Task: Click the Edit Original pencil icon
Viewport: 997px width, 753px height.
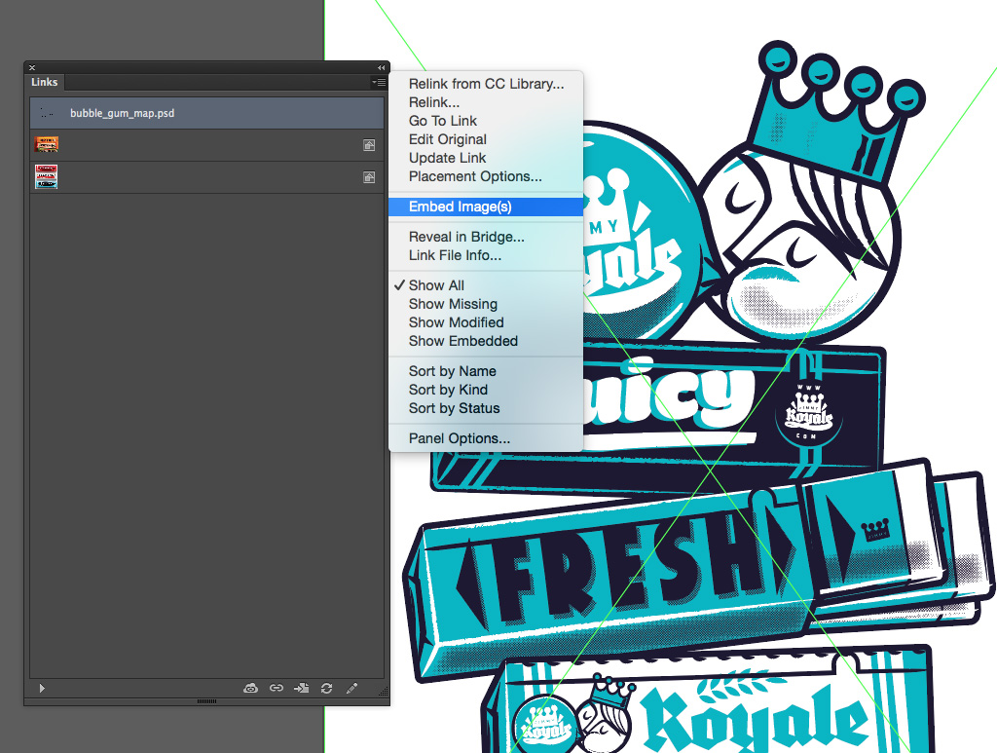Action: (x=352, y=689)
